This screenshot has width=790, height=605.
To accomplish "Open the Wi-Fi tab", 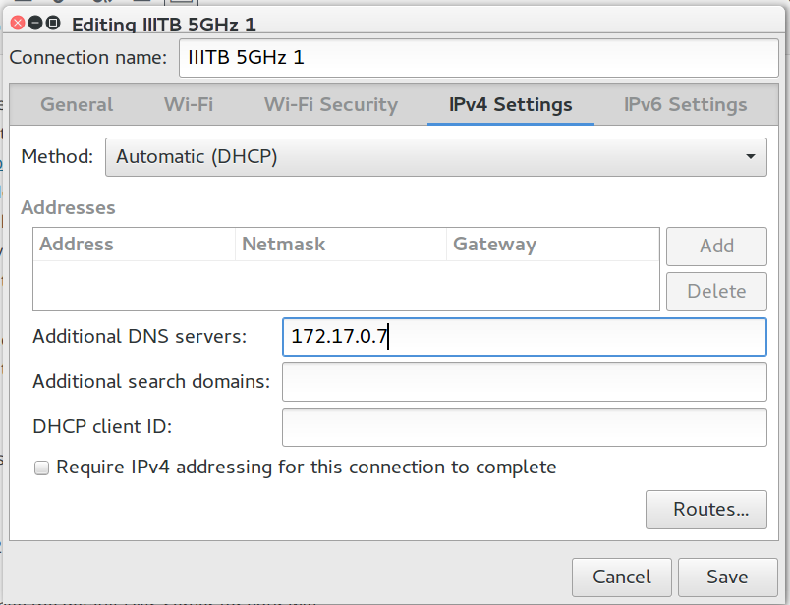I will pos(189,104).
